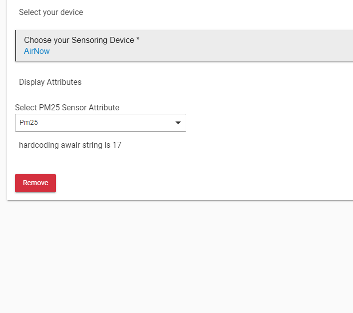
Task: Click the word Remove on the red button
Action: point(35,183)
